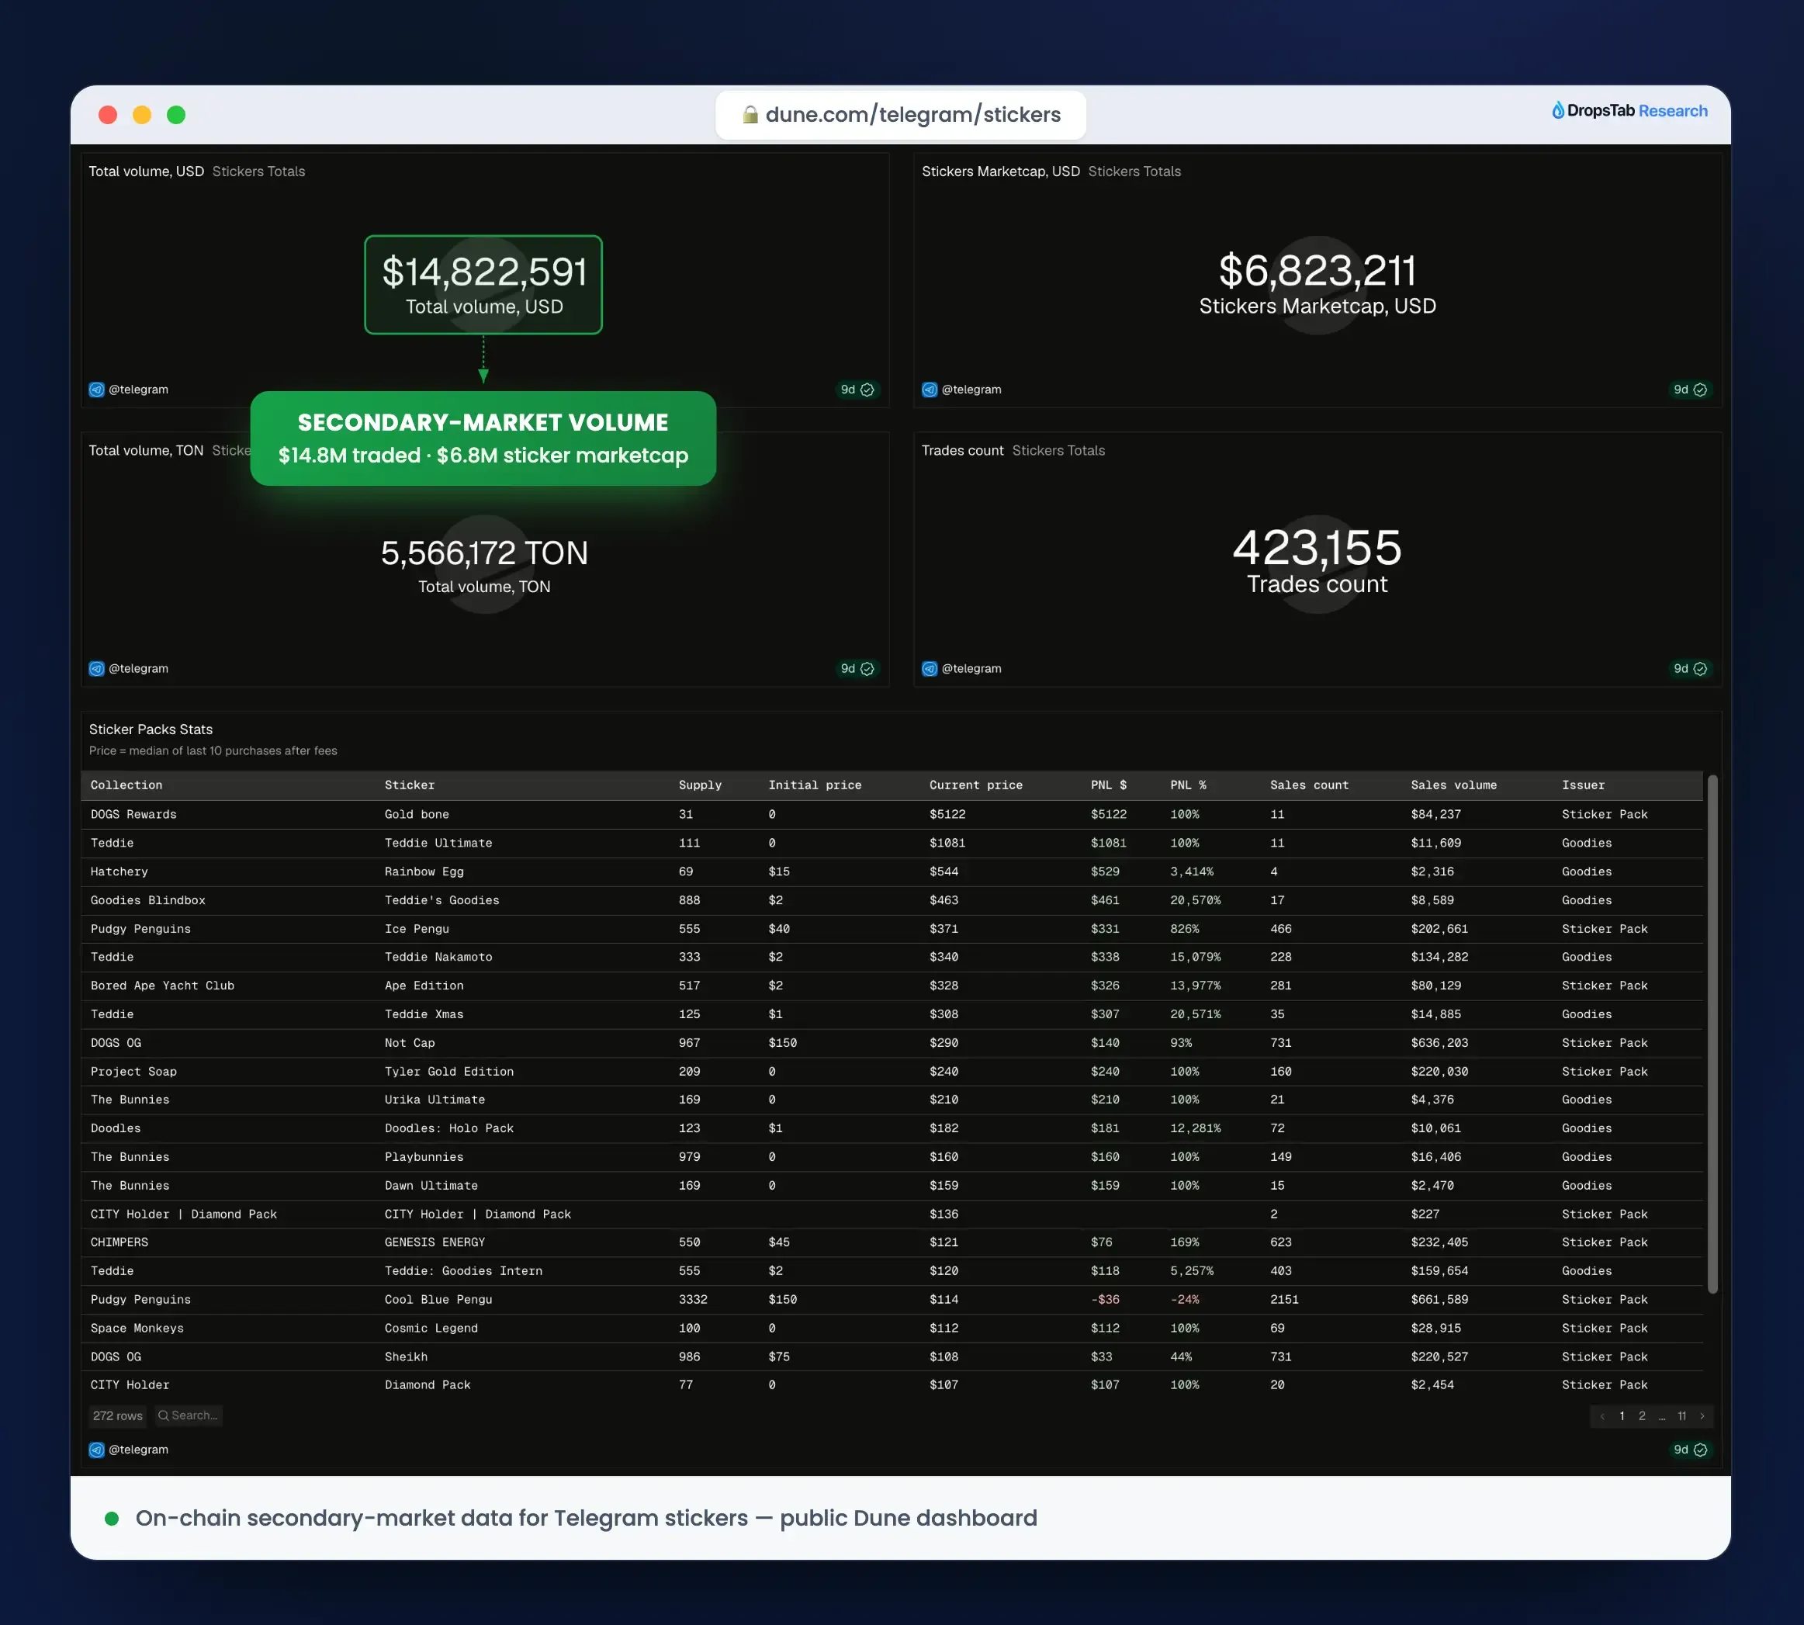This screenshot has height=1625, width=1804.
Task: Select the Ice Pengu sticker cell
Action: [x=417, y=929]
